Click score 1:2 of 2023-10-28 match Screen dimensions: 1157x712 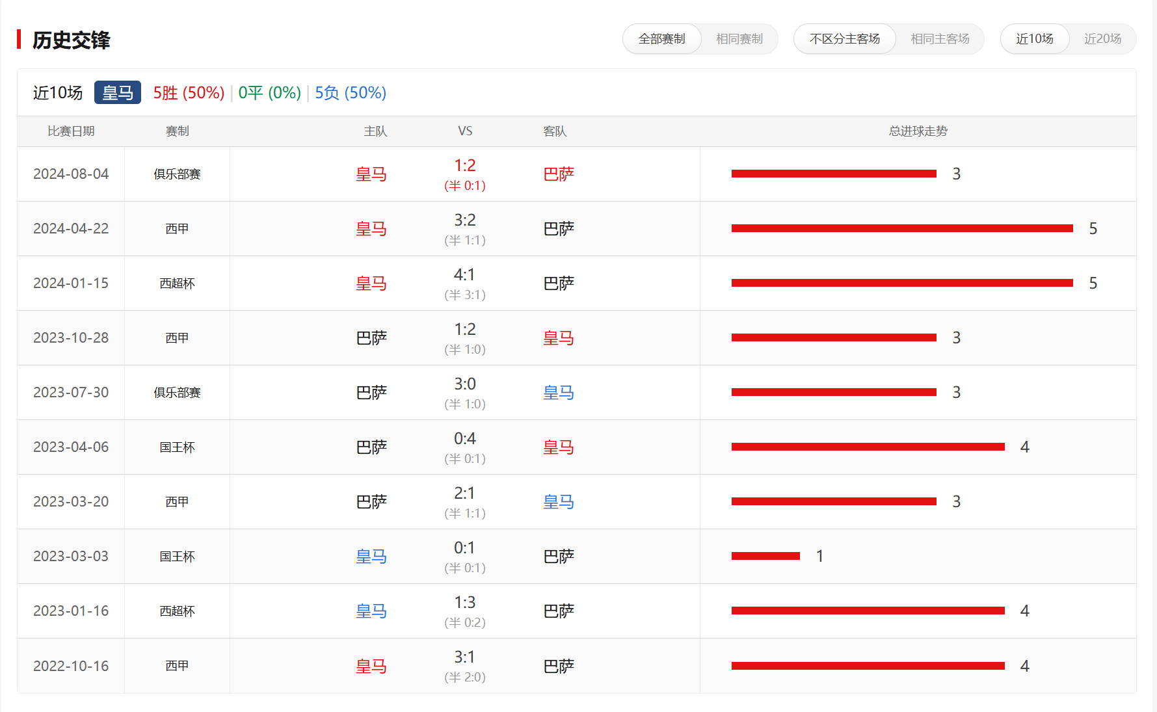point(465,330)
